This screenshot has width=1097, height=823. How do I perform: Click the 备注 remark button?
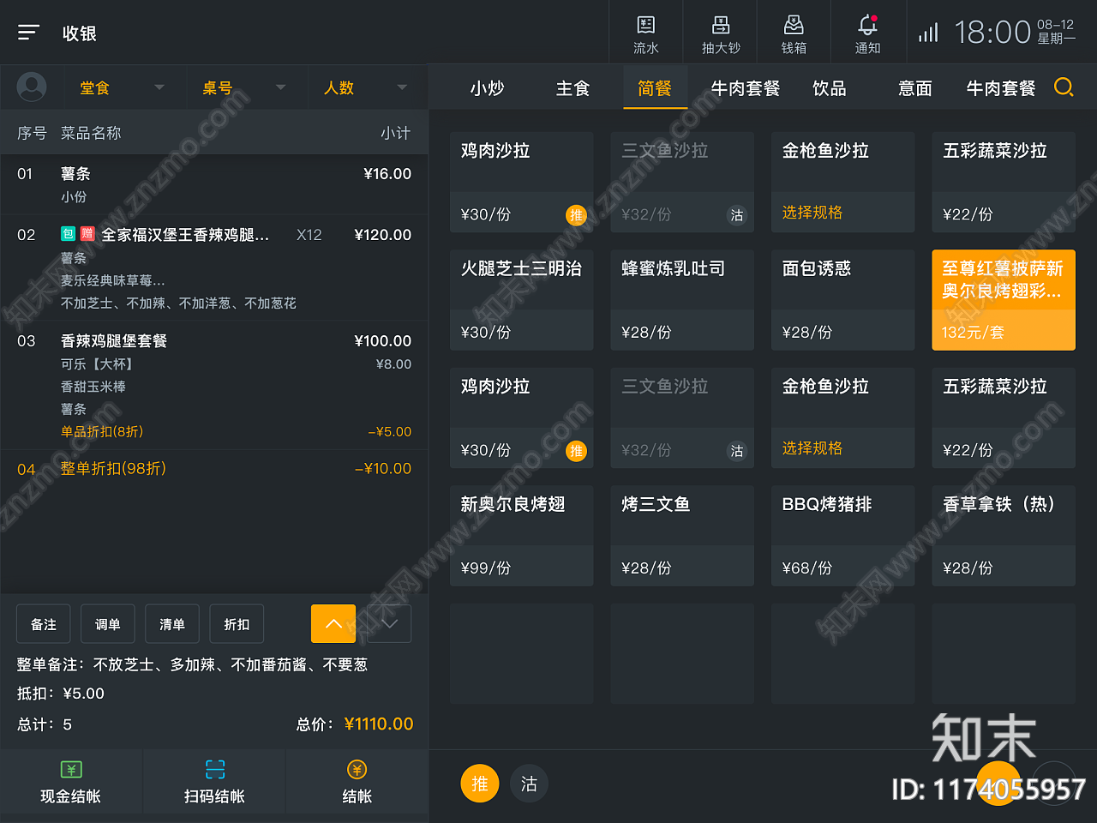[44, 623]
